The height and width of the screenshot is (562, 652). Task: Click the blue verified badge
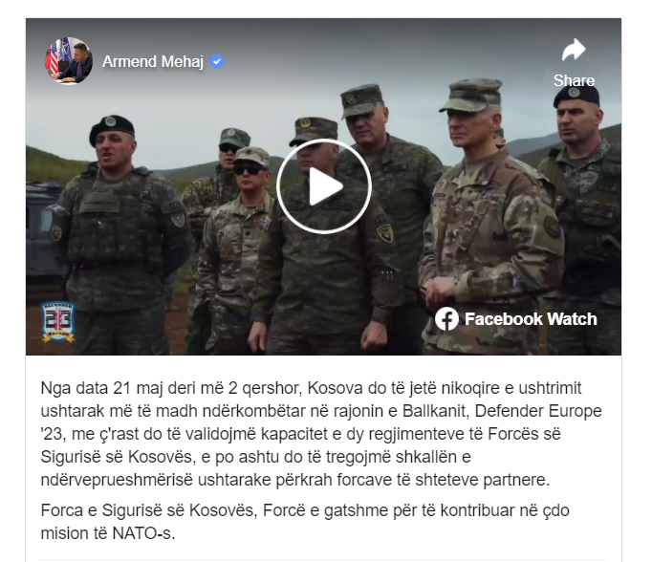coord(217,61)
